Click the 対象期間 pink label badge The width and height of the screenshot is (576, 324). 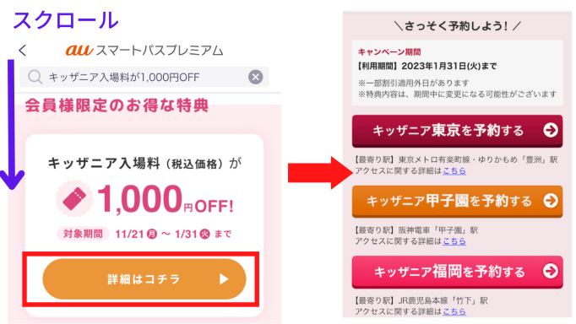[x=83, y=234]
